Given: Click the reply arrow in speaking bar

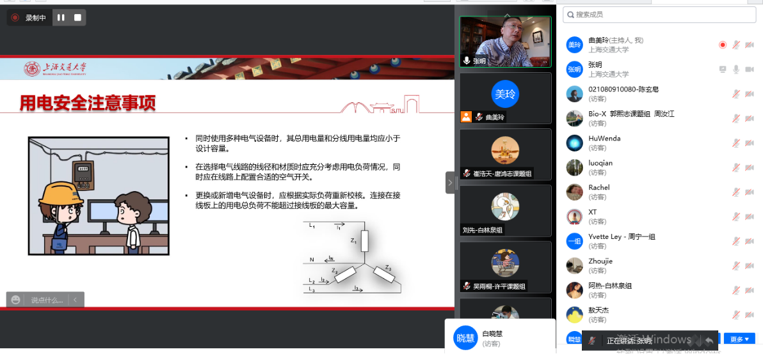Looking at the screenshot, I should click(709, 341).
